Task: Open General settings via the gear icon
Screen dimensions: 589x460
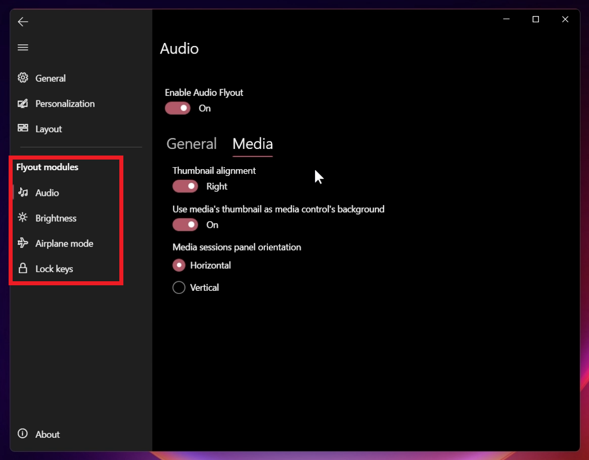Action: coord(23,78)
